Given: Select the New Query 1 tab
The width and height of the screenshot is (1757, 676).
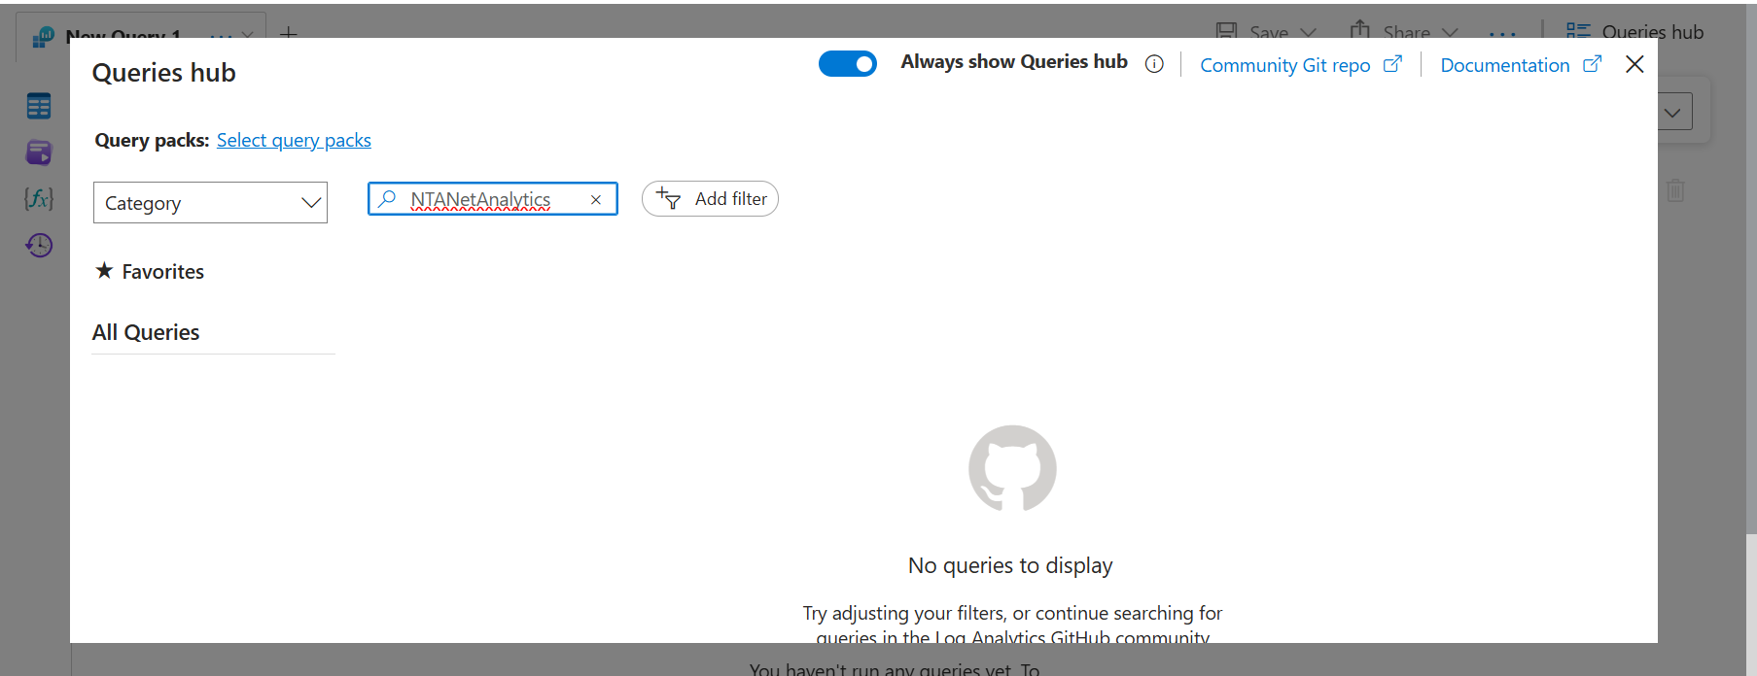Looking at the screenshot, I should pos(140,36).
